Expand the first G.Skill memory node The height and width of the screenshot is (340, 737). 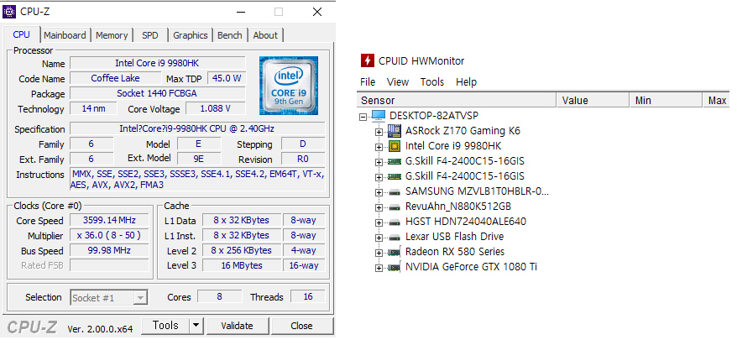pos(379,162)
